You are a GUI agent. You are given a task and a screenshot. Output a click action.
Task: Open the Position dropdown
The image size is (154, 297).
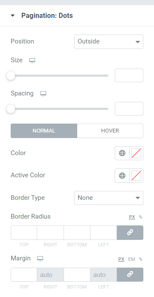[109, 42]
